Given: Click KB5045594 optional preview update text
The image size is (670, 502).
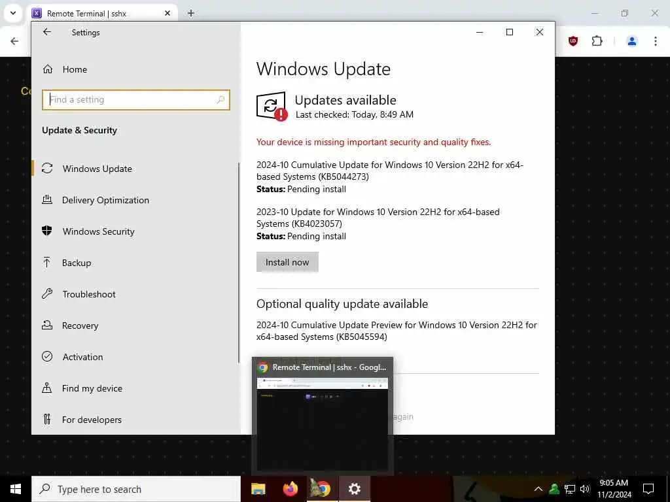Looking at the screenshot, I should (397, 331).
